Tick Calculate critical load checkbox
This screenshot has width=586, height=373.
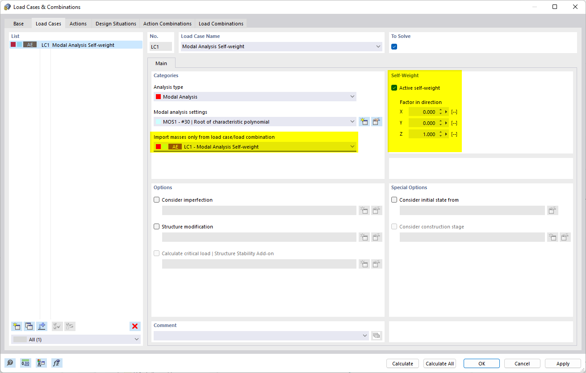point(157,253)
